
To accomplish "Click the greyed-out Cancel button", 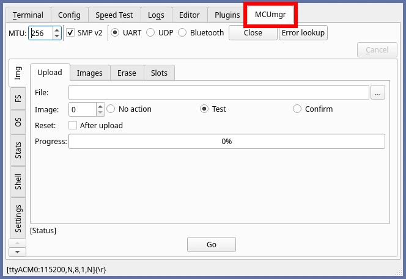I will tap(377, 49).
